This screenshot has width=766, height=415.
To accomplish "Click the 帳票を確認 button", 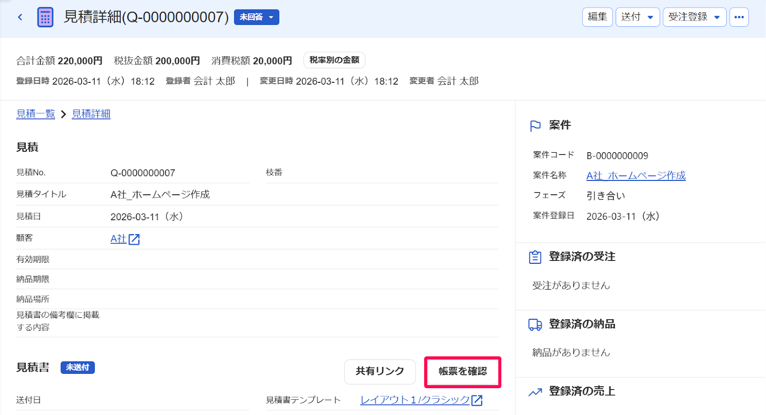I will (462, 372).
